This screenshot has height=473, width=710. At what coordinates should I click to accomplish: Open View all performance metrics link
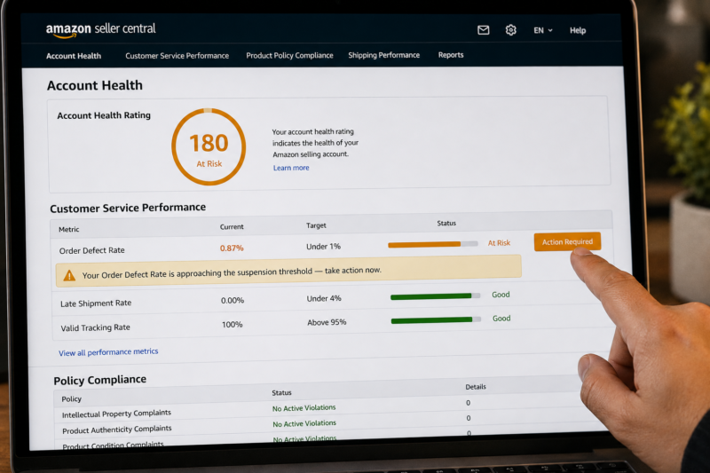108,351
